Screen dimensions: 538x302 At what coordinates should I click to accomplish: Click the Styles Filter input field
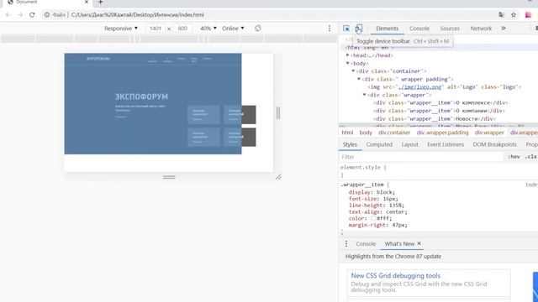421,157
